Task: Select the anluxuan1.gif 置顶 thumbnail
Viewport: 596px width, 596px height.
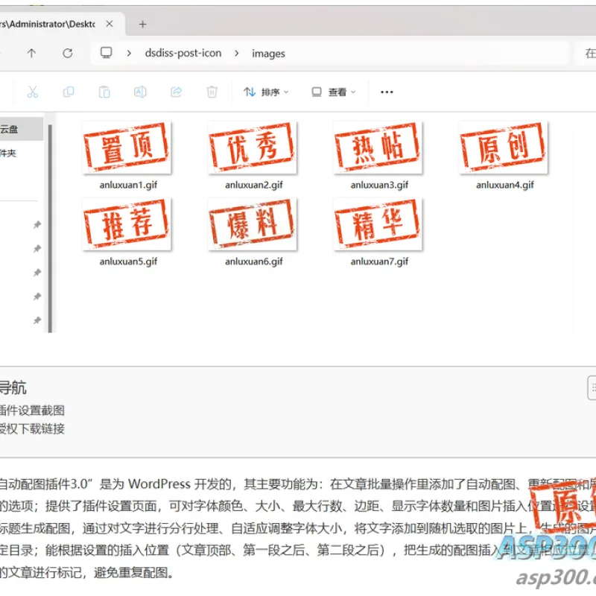Action: [x=127, y=148]
